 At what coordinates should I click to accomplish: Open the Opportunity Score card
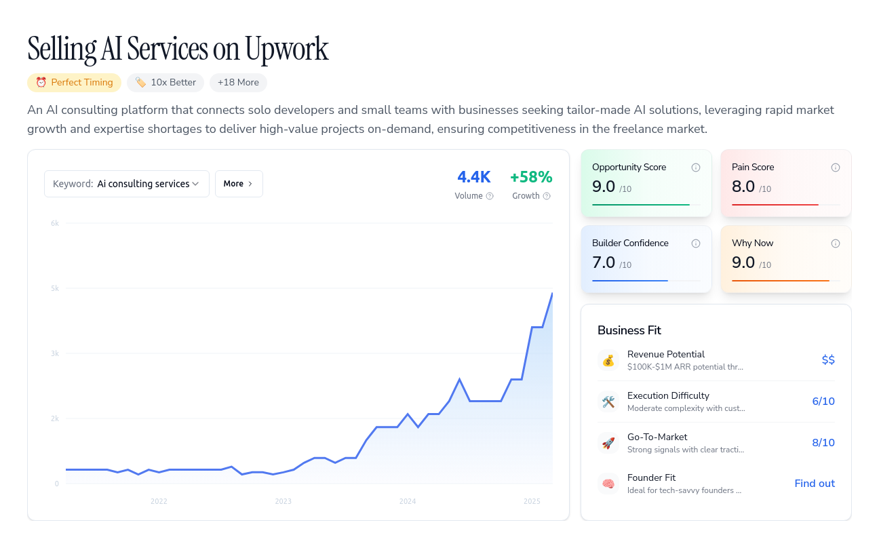[x=646, y=184]
